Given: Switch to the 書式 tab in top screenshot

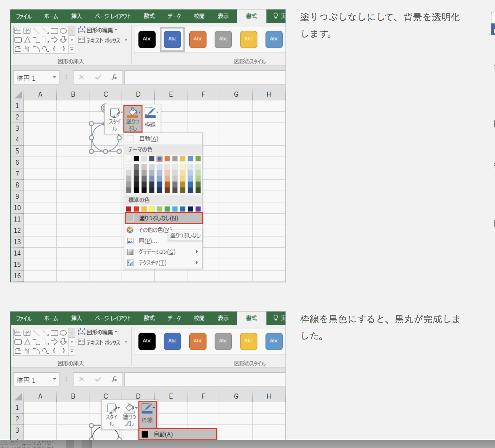Looking at the screenshot, I should tap(251, 16).
